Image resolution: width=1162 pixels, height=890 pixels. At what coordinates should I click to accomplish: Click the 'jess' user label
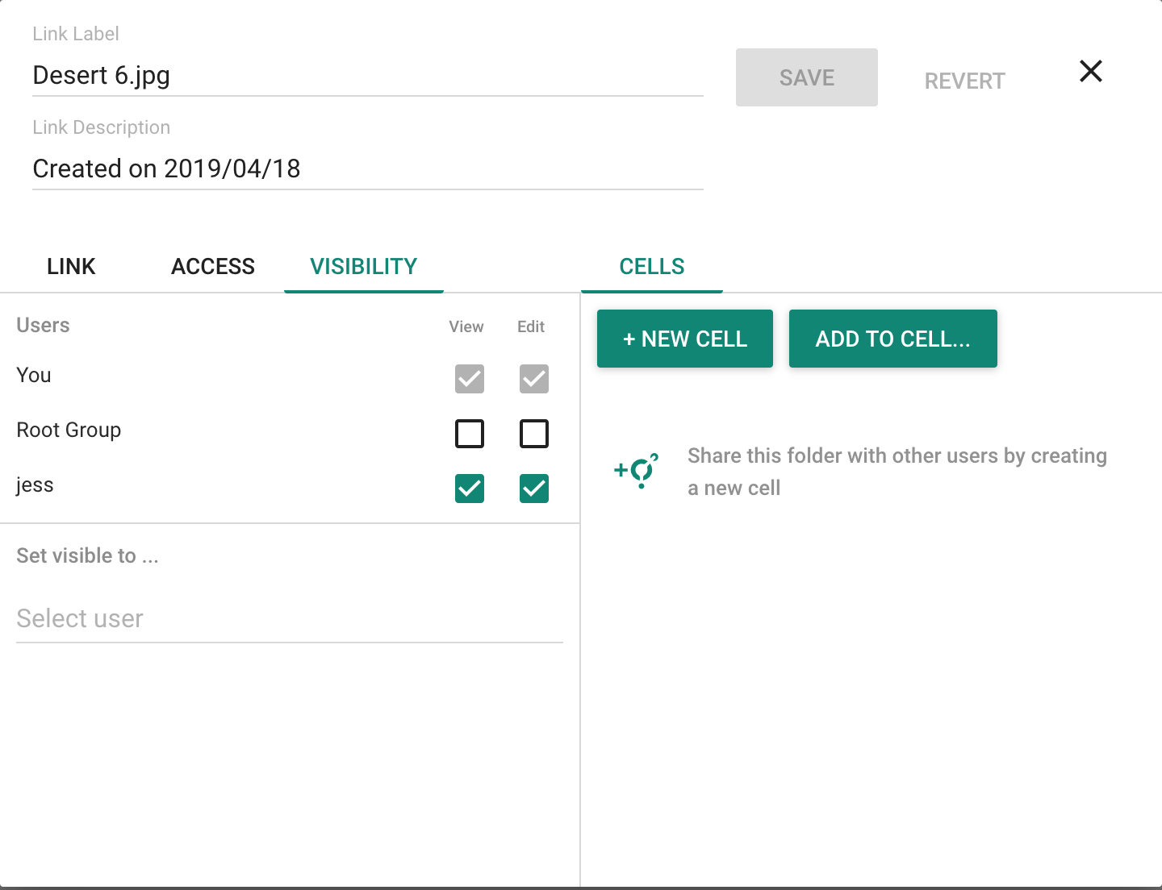point(35,485)
